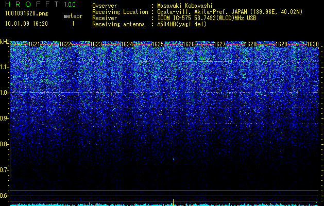
Task: Click the date stamp 10.01.09 16:20
Action: point(26,24)
